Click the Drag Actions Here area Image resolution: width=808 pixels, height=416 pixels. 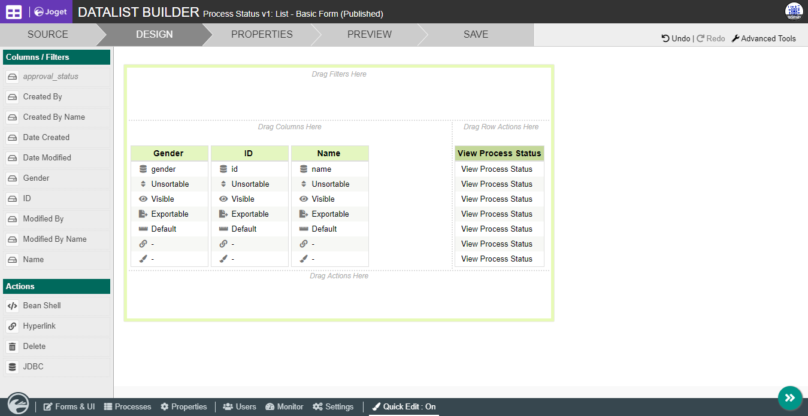(x=339, y=294)
